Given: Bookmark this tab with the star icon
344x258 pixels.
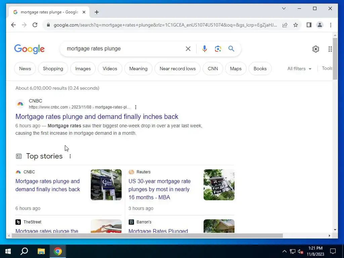Looking at the screenshot, I should pos(296,25).
